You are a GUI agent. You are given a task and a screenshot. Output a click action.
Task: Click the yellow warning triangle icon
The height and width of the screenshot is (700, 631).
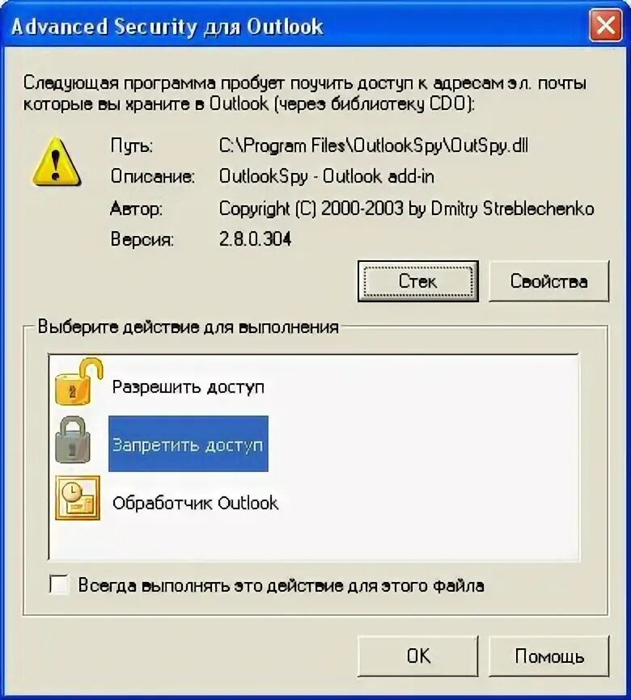(x=57, y=162)
